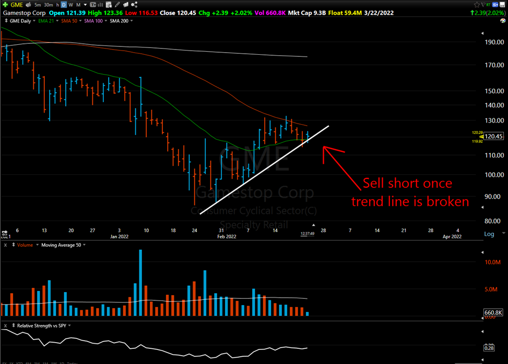The width and height of the screenshot is (508, 364).
Task: Expand the SMA 100 dropdown arrow
Action: [105, 20]
